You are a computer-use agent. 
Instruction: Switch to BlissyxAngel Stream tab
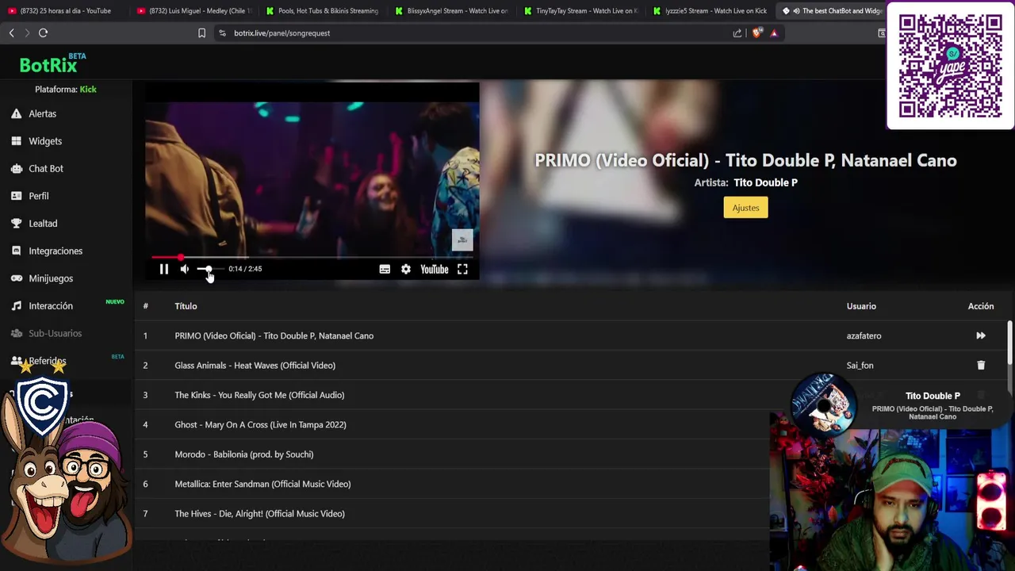452,11
